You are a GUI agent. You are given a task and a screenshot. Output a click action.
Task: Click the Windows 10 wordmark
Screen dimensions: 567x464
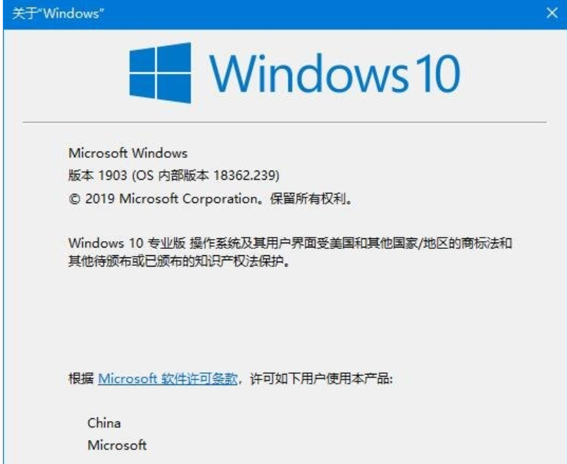335,73
